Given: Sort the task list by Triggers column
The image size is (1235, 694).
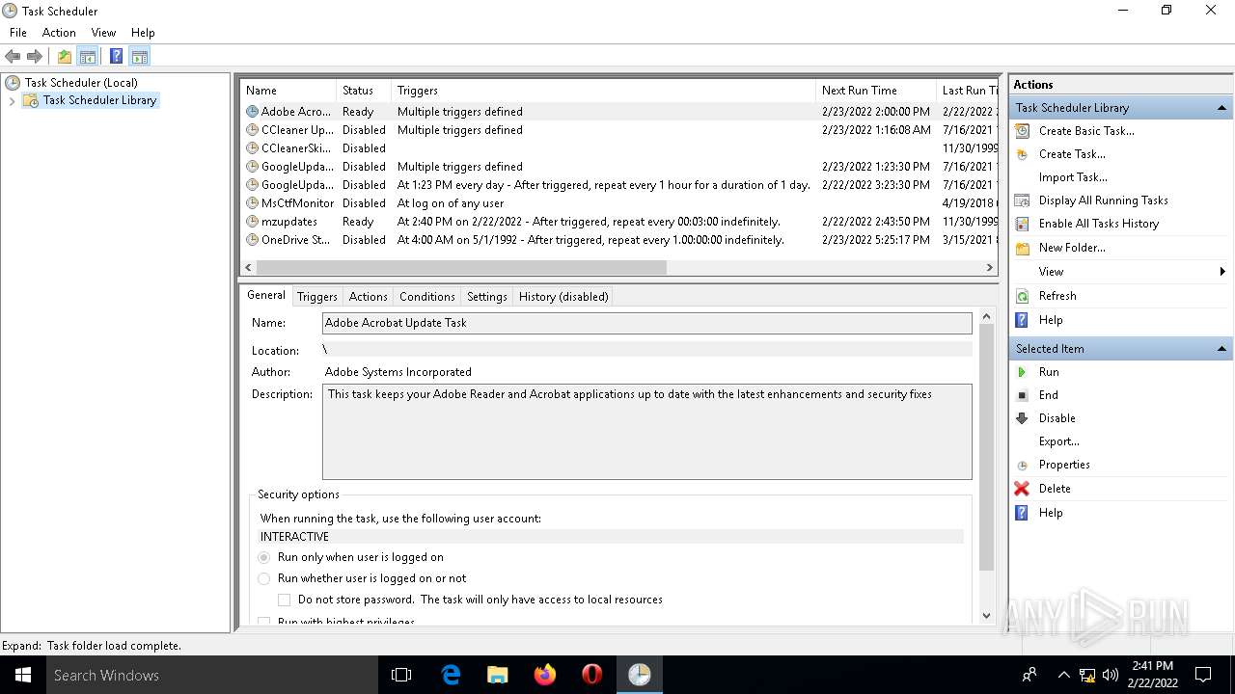Looking at the screenshot, I should tap(603, 91).
